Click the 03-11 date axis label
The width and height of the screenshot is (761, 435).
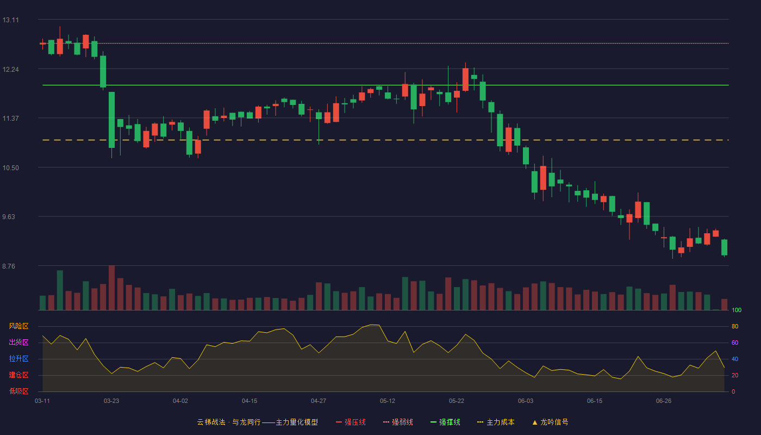click(x=42, y=401)
